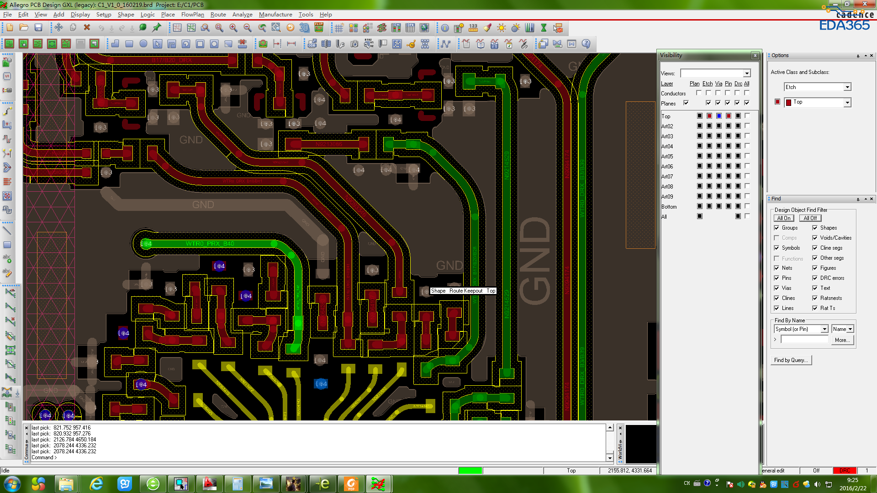The width and height of the screenshot is (877, 493).
Task: Uncheck the Shapes find filter checkbox
Action: click(815, 228)
